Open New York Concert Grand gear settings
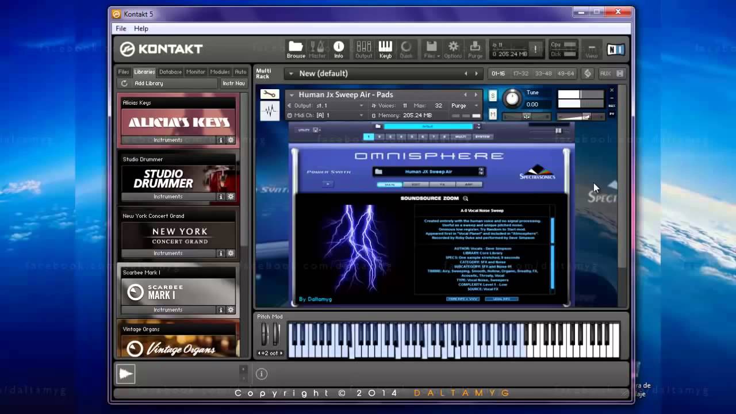This screenshot has height=414, width=736. tap(231, 253)
